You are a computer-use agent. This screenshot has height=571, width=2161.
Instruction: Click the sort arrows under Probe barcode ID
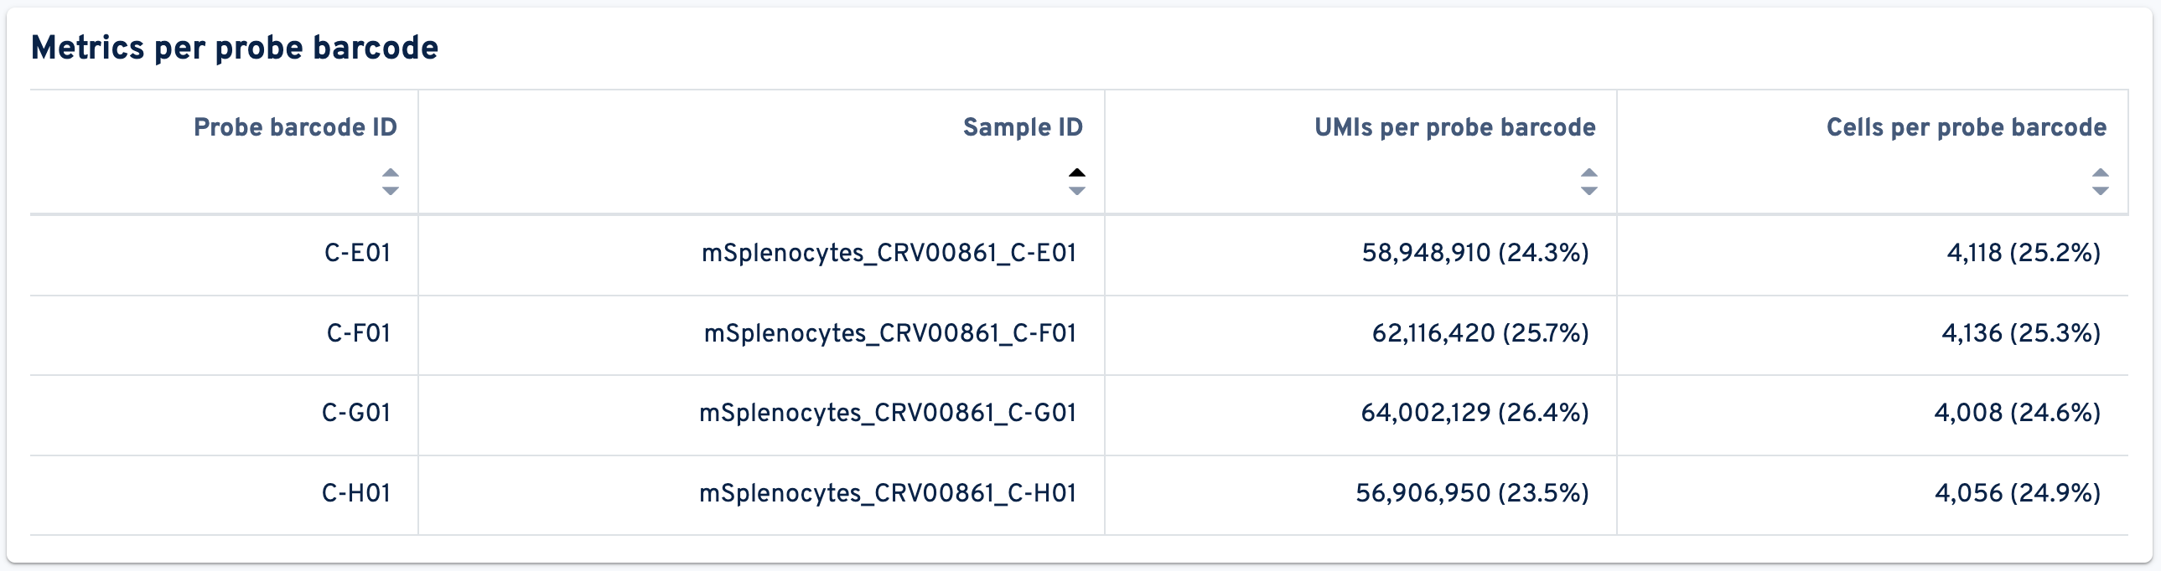tap(390, 182)
